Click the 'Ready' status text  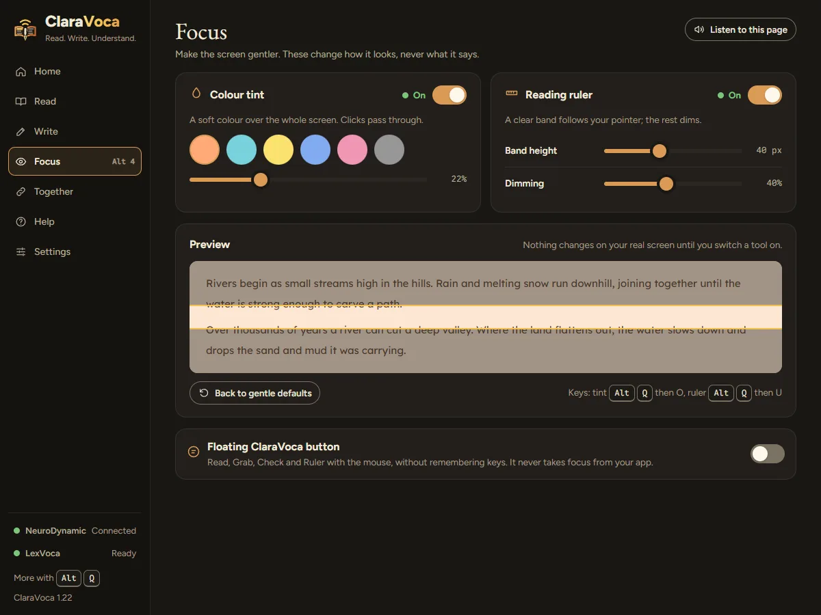click(x=124, y=553)
